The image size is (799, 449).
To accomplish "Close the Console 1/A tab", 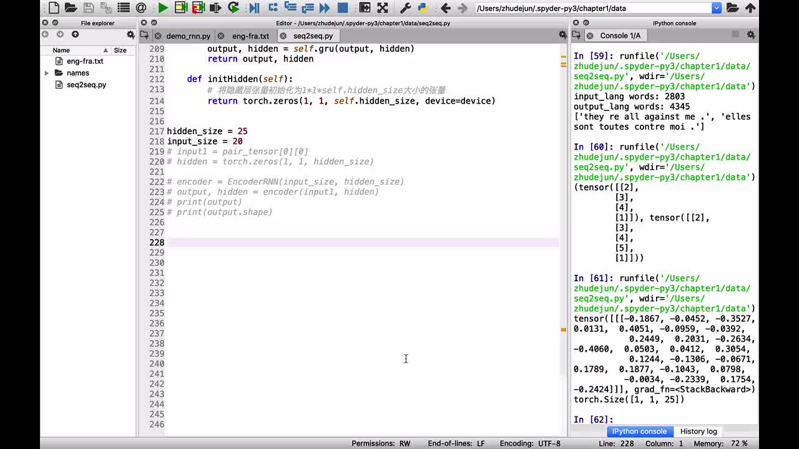I will tap(589, 36).
